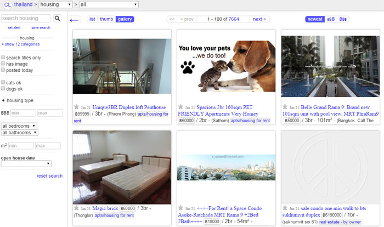Star the Spacious 2br PET FRIENDLY listing
This screenshot has width=384, height=227.
coord(180,107)
